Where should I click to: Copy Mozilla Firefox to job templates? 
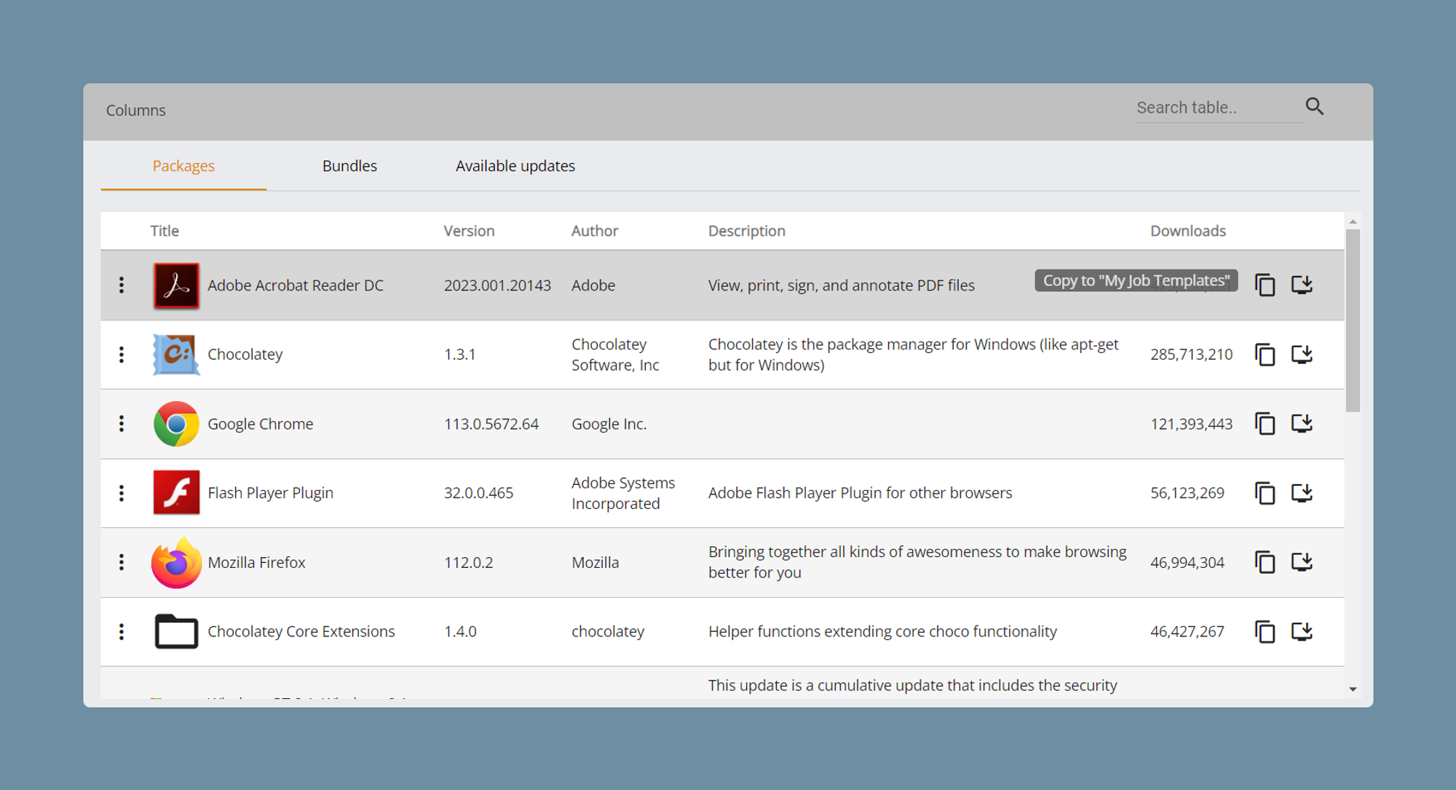1265,562
